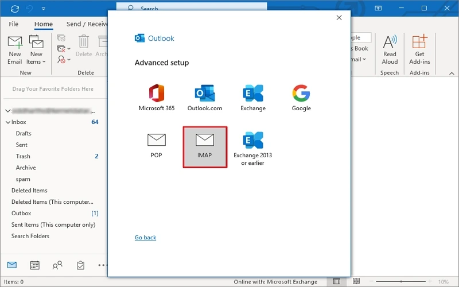Pick the POP account type
This screenshot has height=287, width=459.
[x=156, y=146]
